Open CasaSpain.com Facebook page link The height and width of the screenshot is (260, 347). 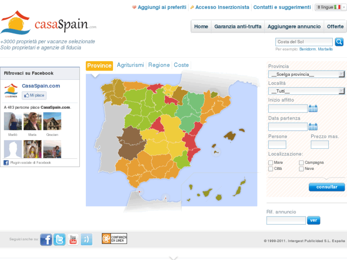[41, 86]
